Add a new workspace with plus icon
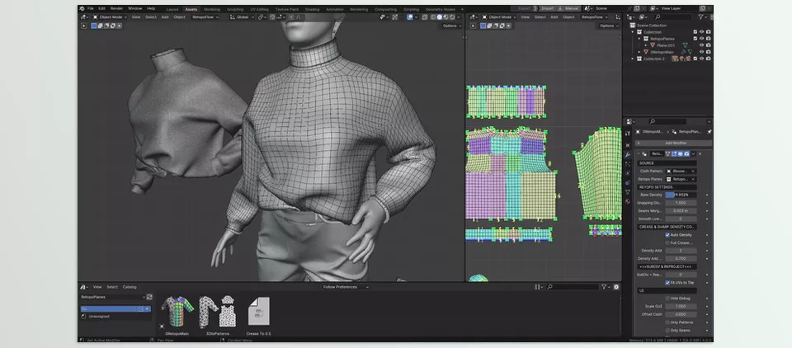This screenshot has width=792, height=348. click(x=462, y=9)
